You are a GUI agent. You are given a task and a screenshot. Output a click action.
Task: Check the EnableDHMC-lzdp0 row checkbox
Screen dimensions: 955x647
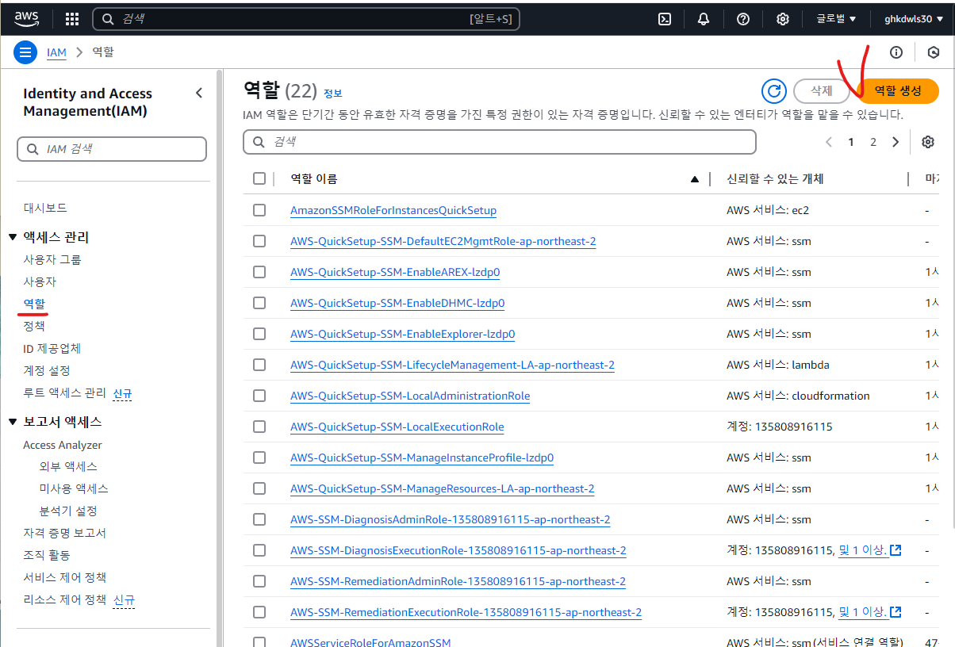pos(259,303)
